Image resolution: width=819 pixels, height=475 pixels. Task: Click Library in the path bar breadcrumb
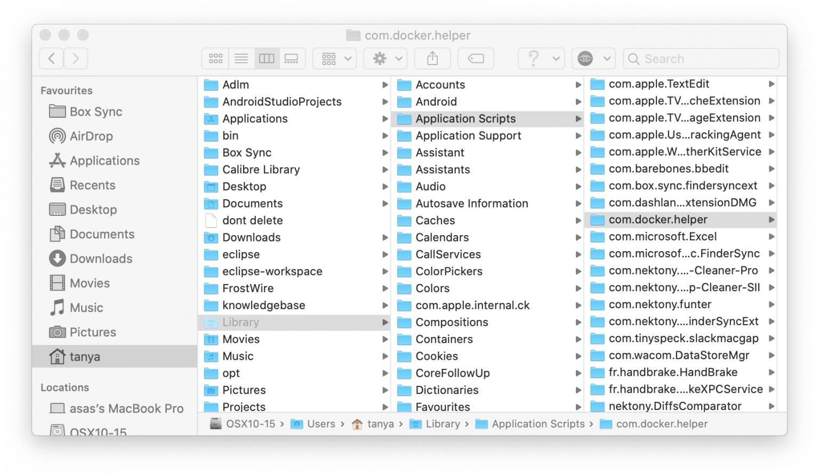pyautogui.click(x=443, y=424)
